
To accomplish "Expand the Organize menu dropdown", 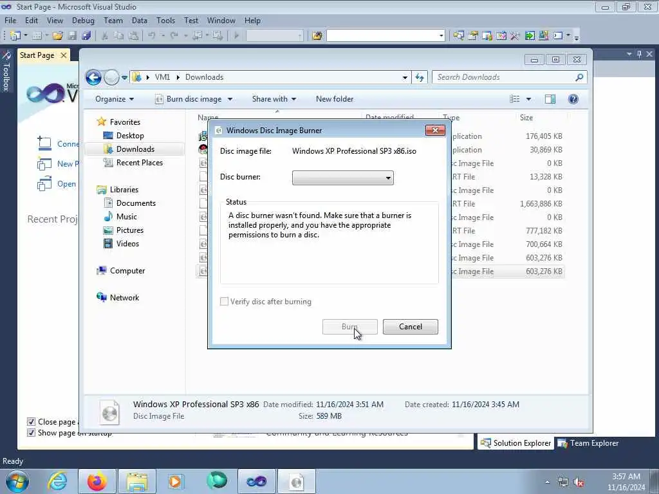I will pyautogui.click(x=115, y=99).
